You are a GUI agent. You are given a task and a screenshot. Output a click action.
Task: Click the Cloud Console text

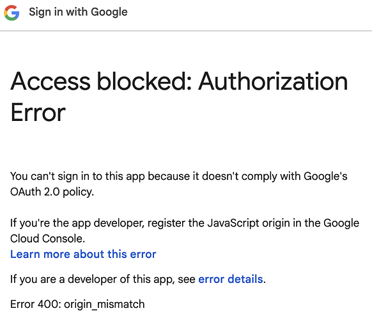click(x=47, y=239)
